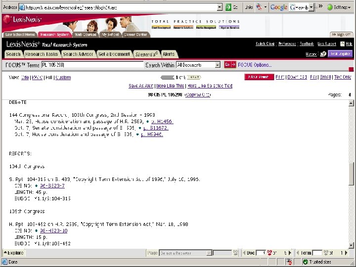Go to previous Doc with left arrow
The image size is (356, 267).
(x=244, y=253)
